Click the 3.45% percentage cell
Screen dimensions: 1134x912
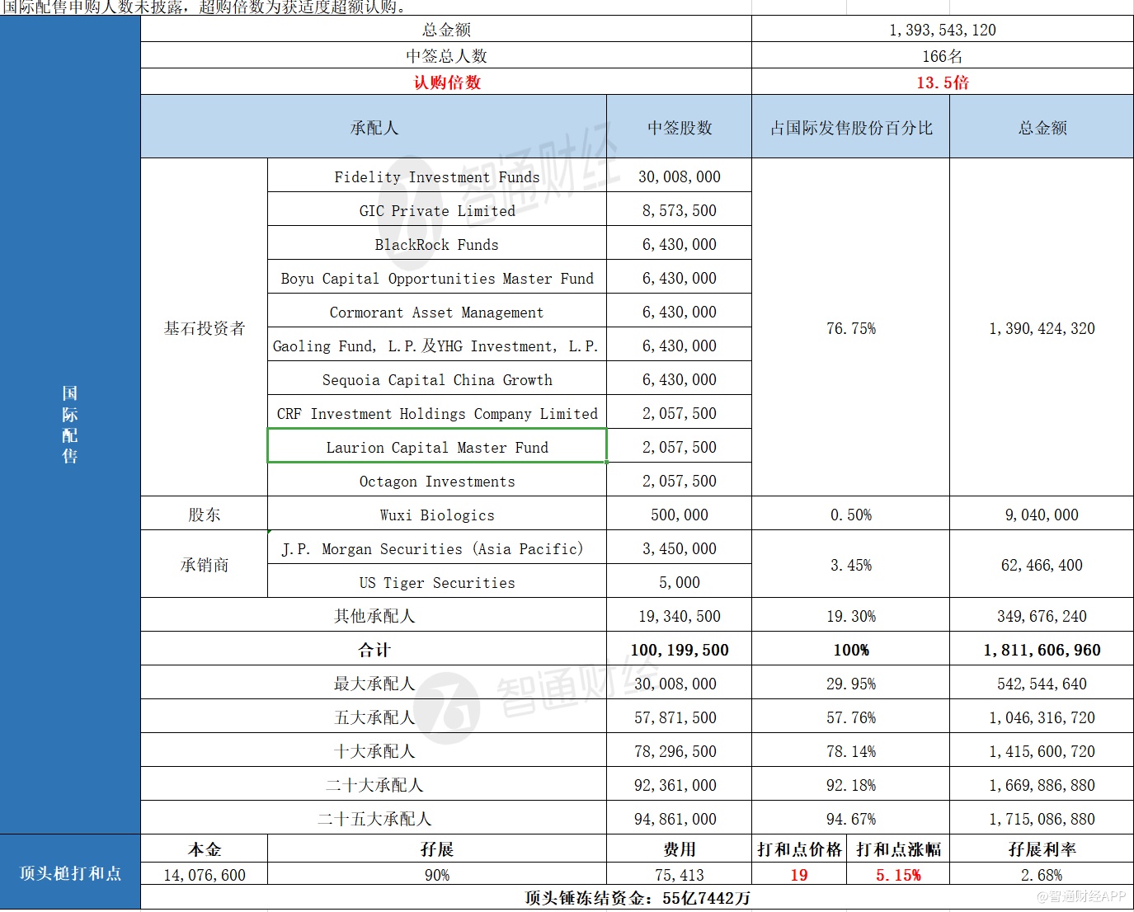pos(851,565)
